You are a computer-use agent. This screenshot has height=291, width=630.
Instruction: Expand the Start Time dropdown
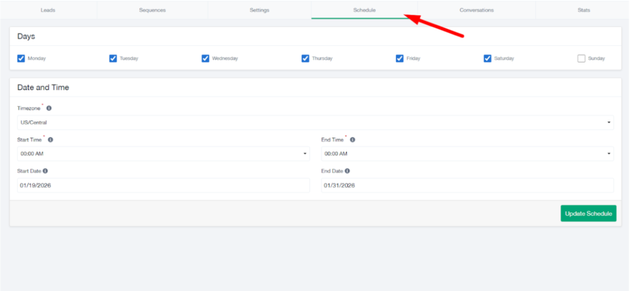pos(163,153)
